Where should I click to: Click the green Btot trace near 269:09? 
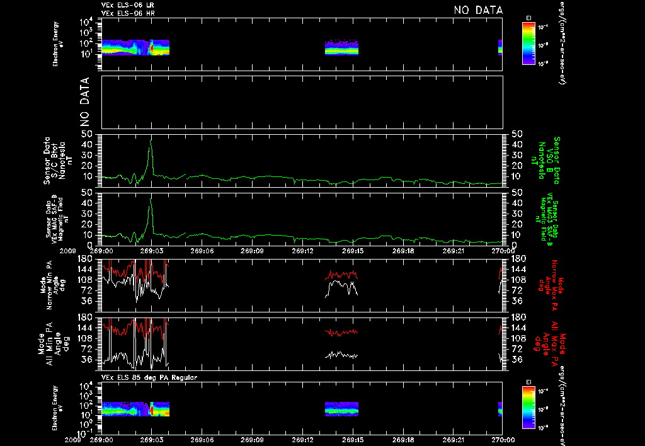coord(252,178)
